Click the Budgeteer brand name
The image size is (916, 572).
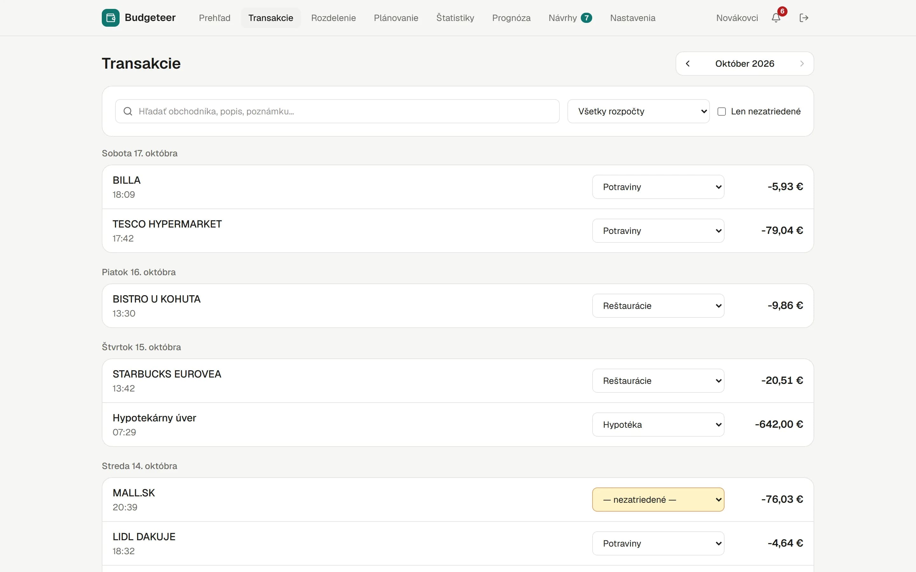150,18
